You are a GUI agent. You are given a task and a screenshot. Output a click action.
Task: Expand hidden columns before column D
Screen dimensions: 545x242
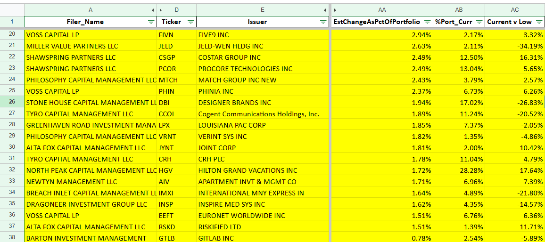(x=161, y=10)
